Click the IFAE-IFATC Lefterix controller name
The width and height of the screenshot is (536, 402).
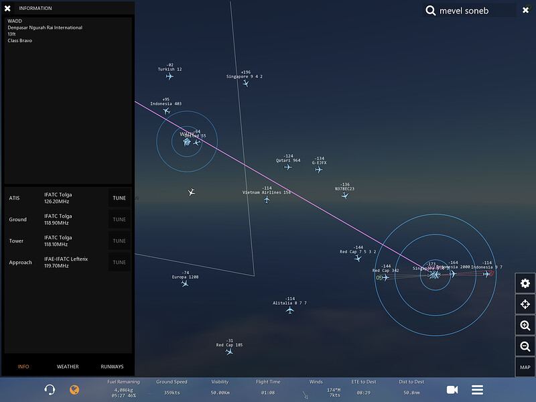[66, 259]
